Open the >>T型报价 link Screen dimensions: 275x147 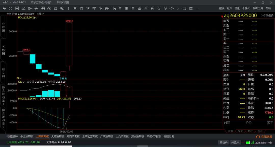tap(267, 15)
